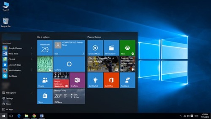Open the OneNote tile
Image resolution: width=211 pixels, height=119 pixels.
tap(77, 80)
